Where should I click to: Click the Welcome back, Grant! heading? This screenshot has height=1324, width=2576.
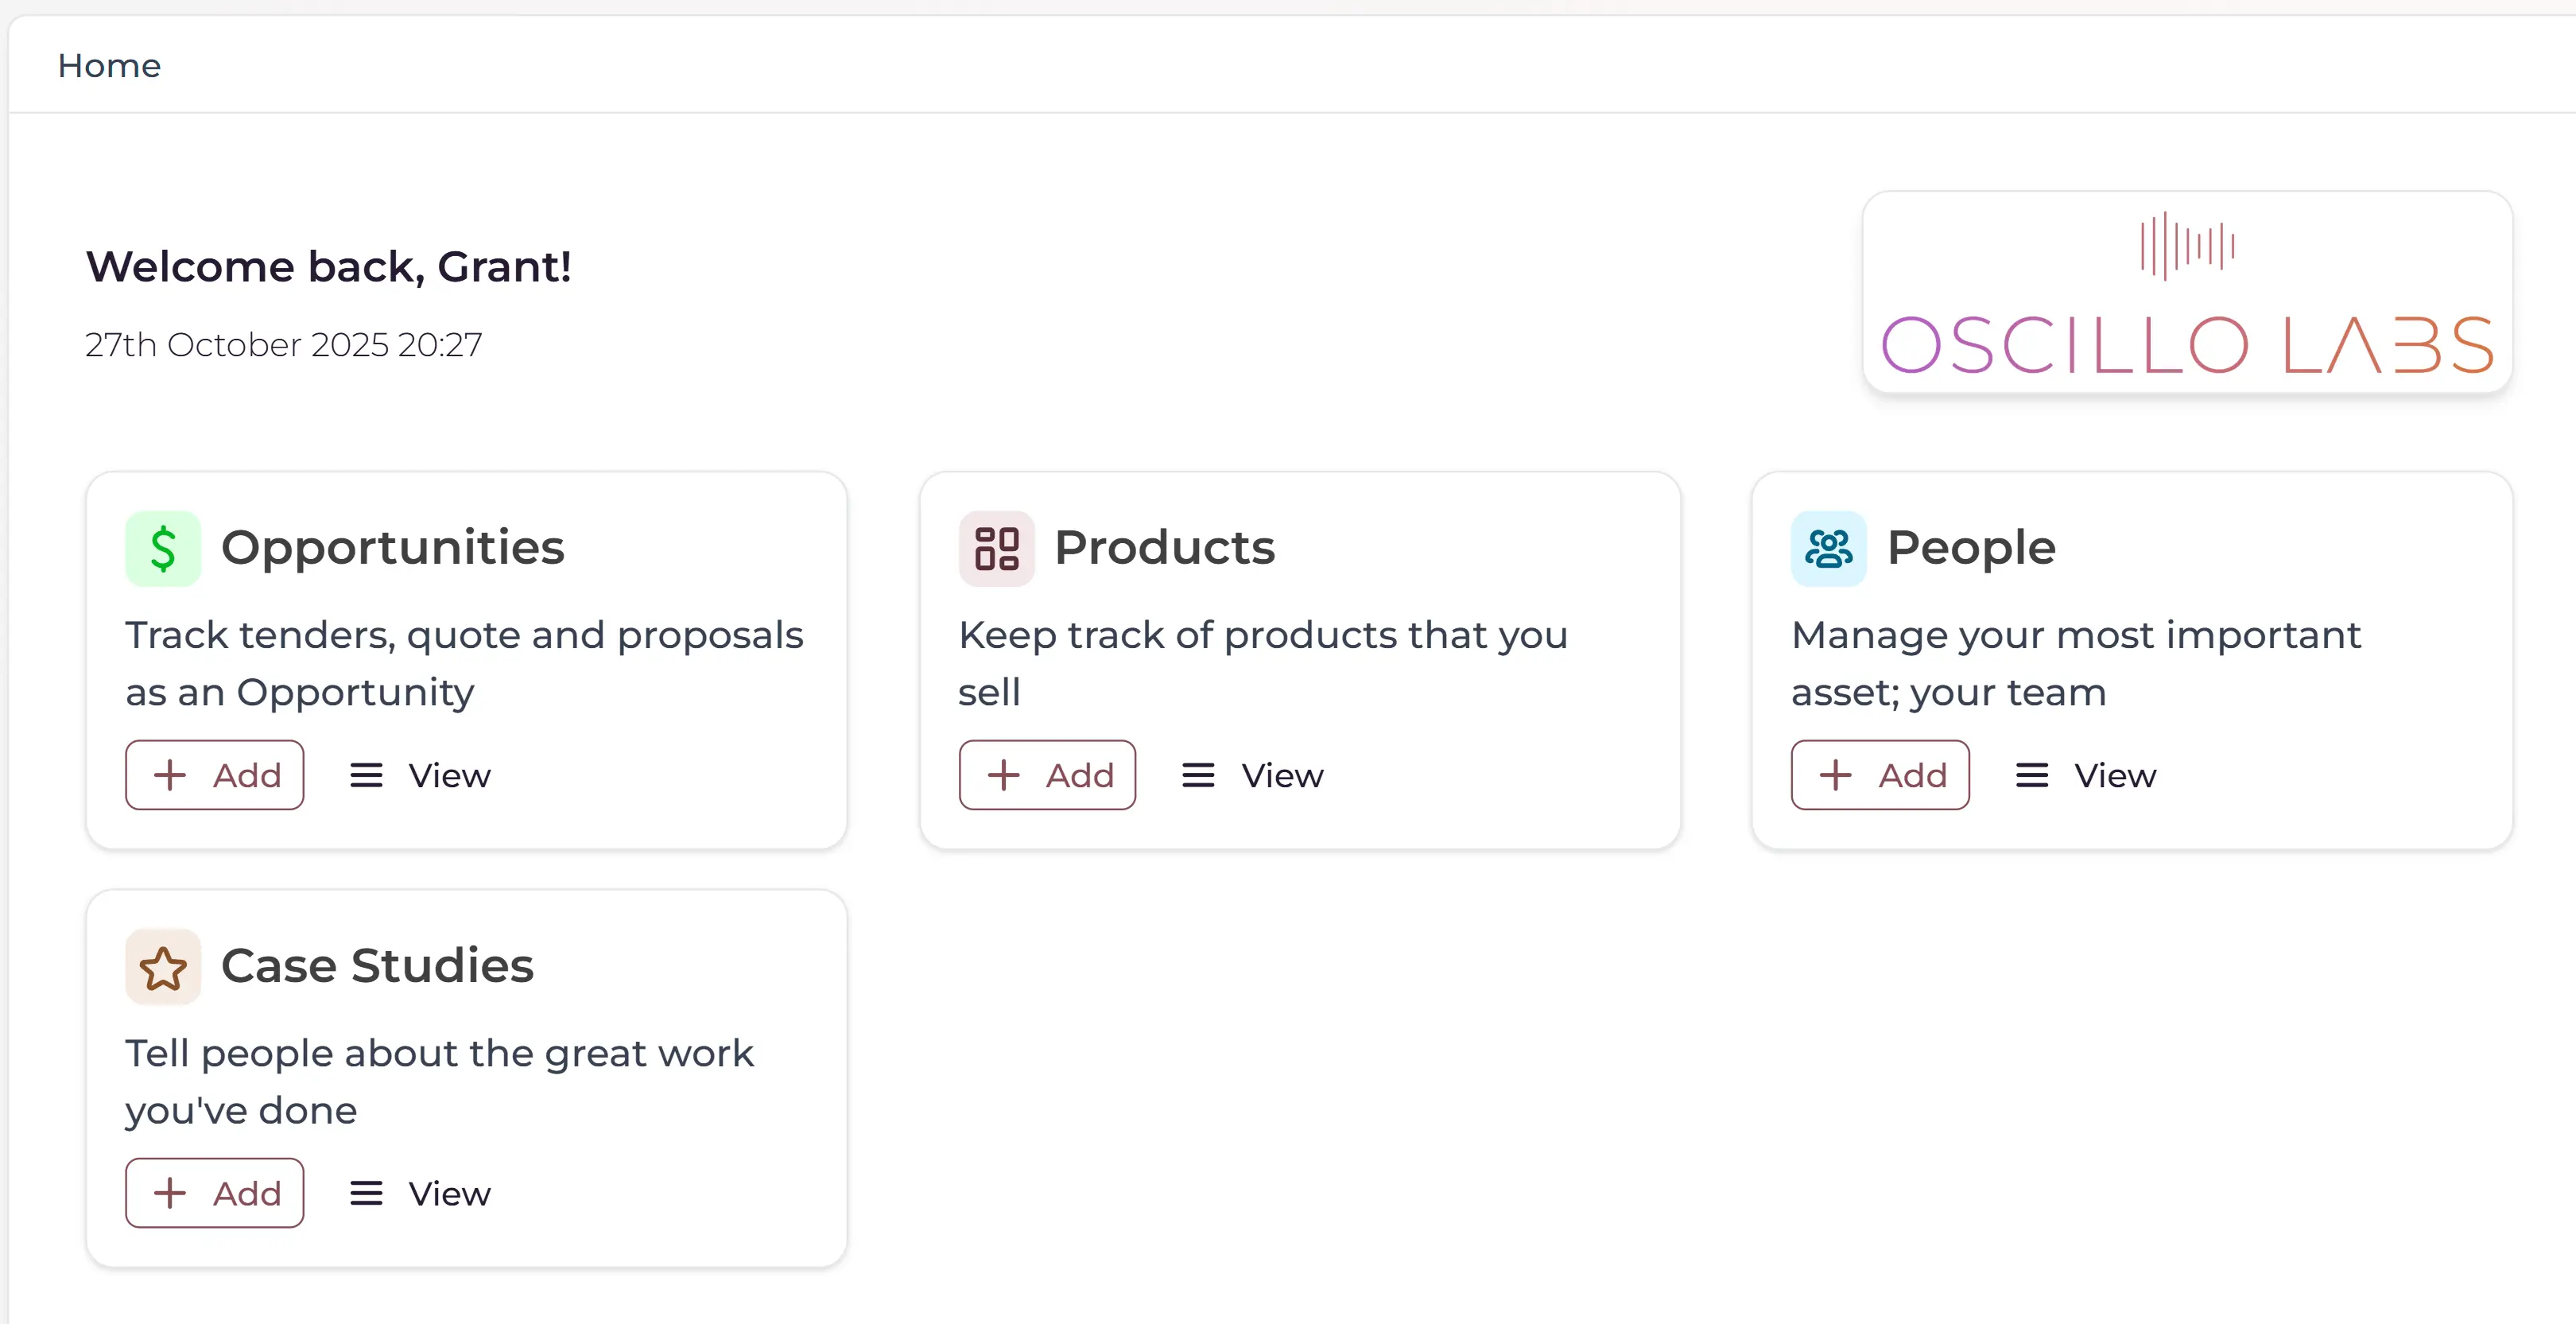click(x=329, y=266)
